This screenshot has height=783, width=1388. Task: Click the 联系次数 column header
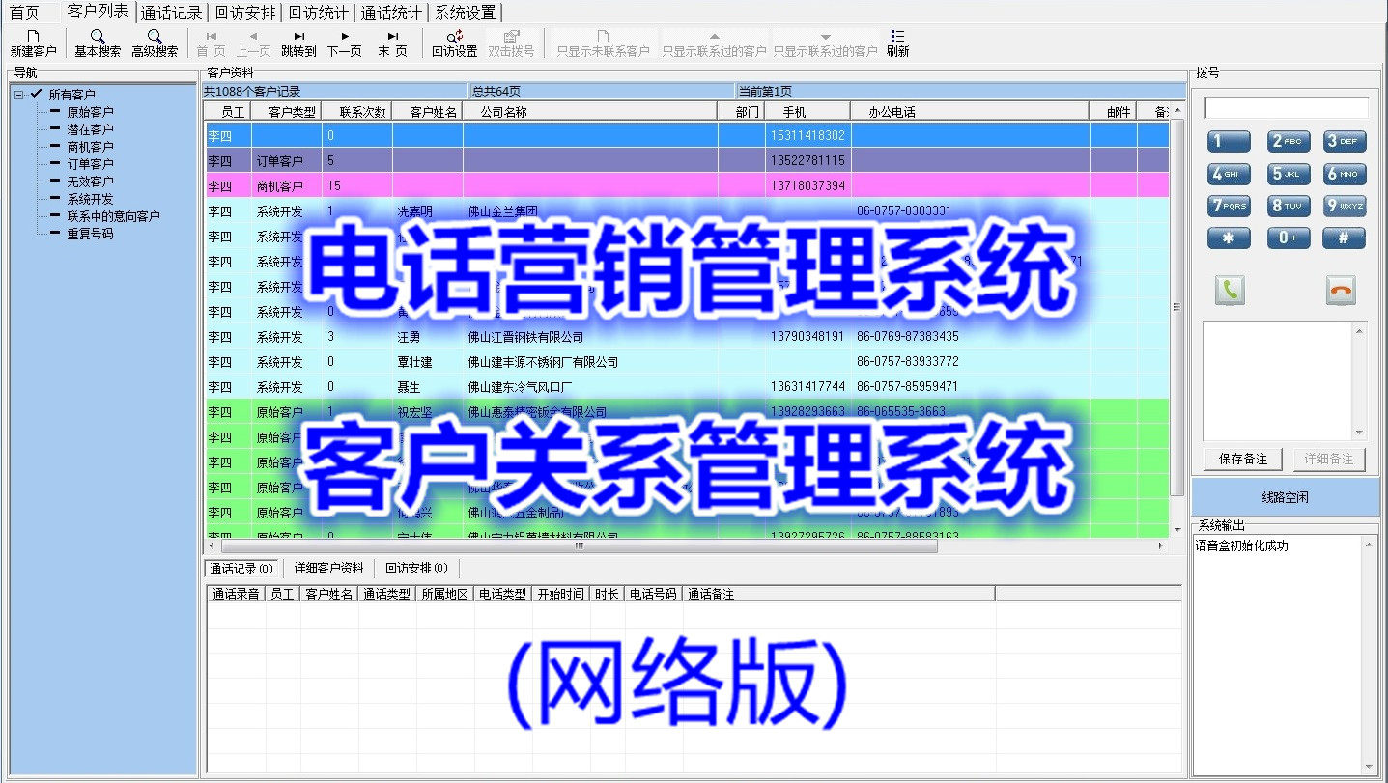[362, 112]
